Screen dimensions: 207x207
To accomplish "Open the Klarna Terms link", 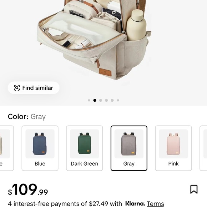I will click(x=155, y=203).
